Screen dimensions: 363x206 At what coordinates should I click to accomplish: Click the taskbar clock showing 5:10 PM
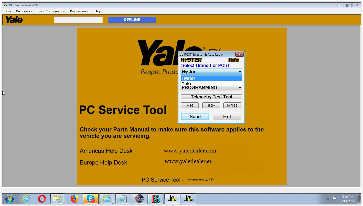tap(348, 199)
